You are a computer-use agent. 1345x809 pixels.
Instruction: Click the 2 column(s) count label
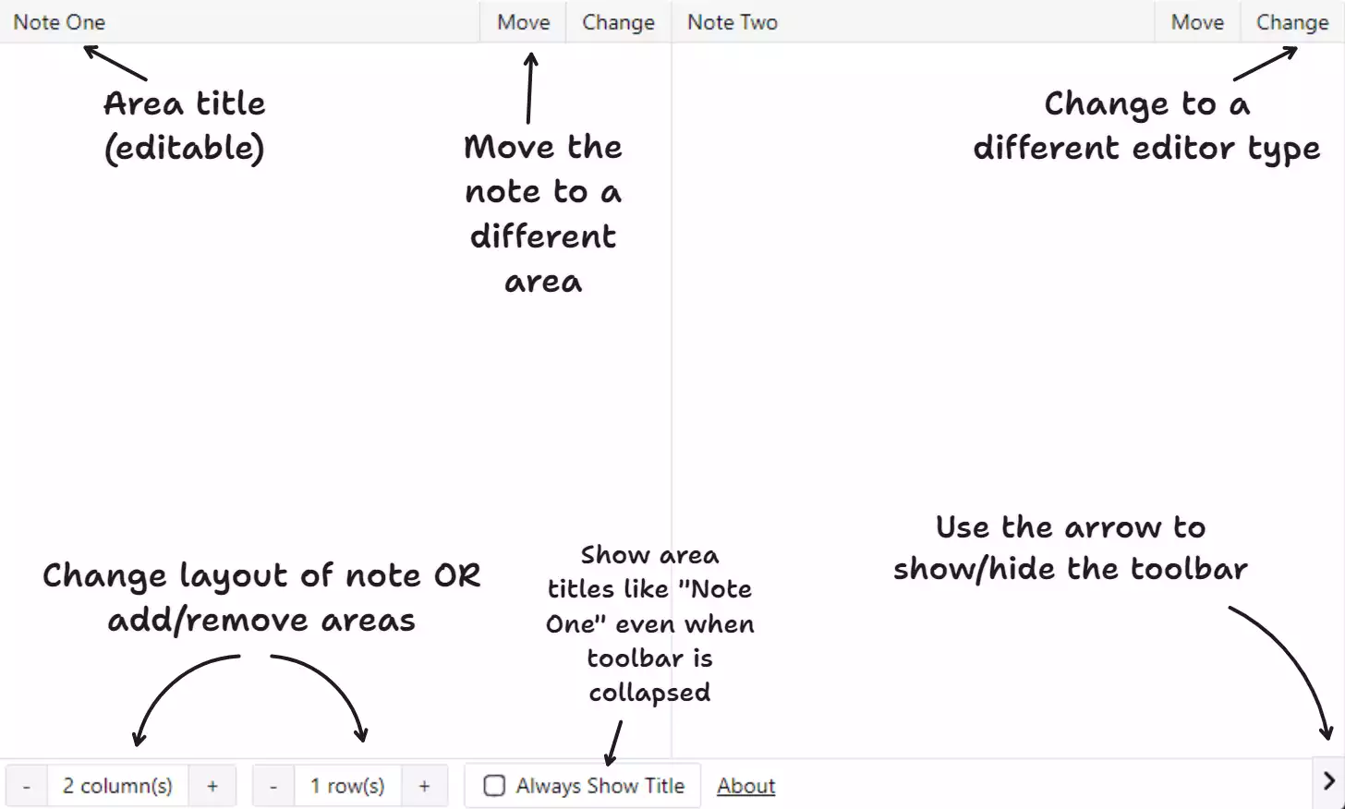click(x=117, y=786)
